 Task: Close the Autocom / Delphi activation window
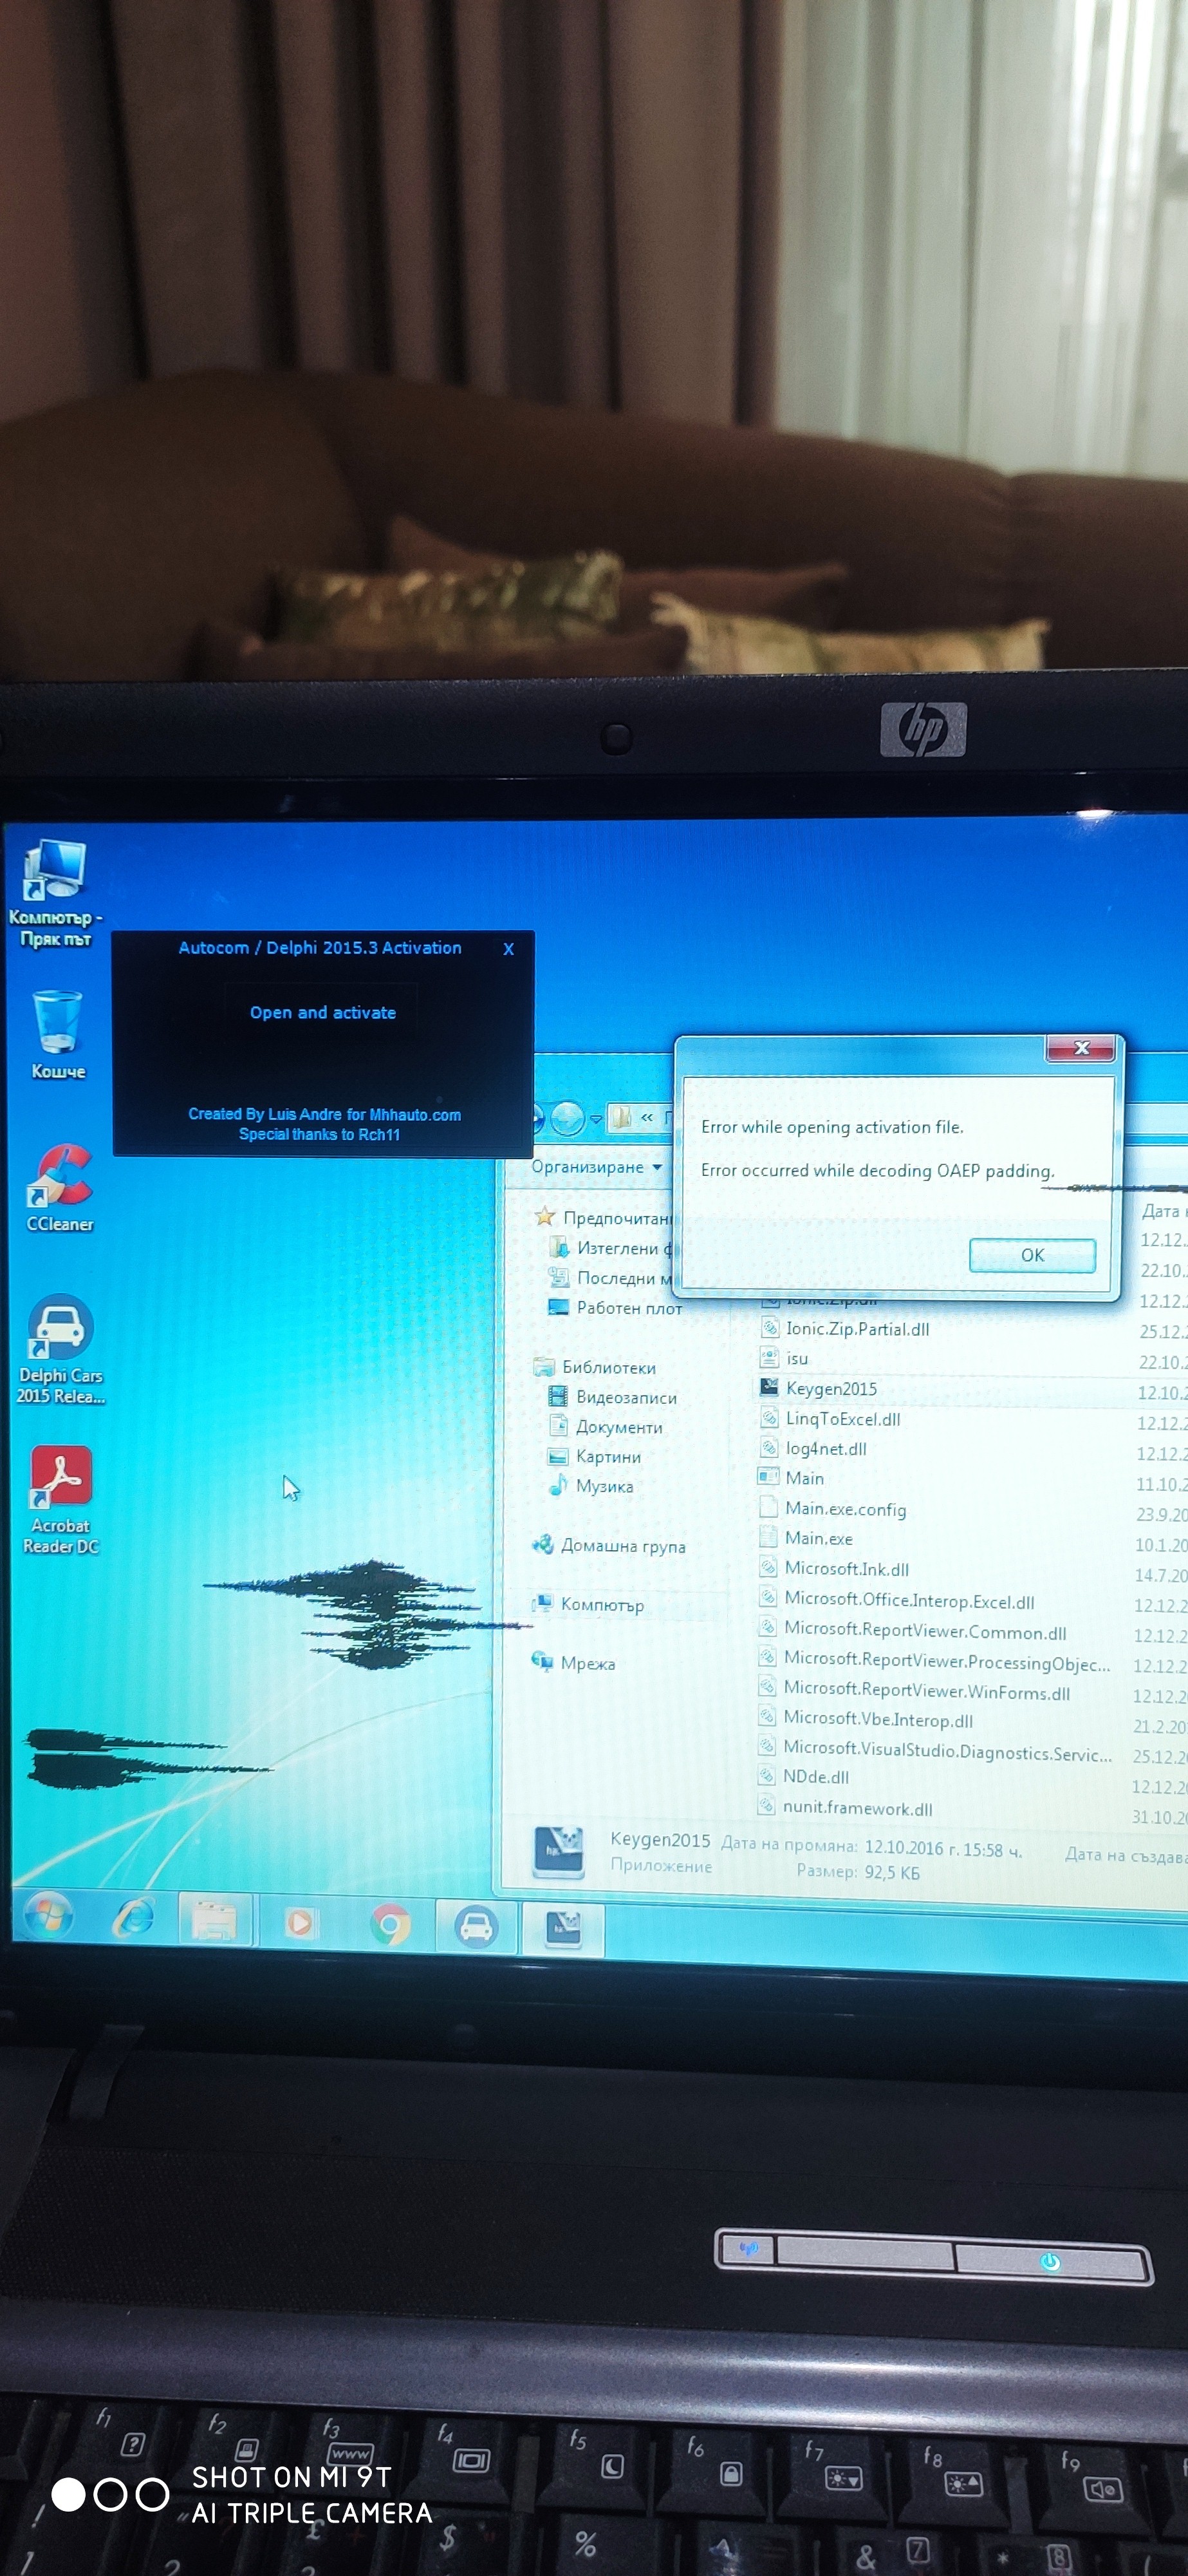pos(508,949)
